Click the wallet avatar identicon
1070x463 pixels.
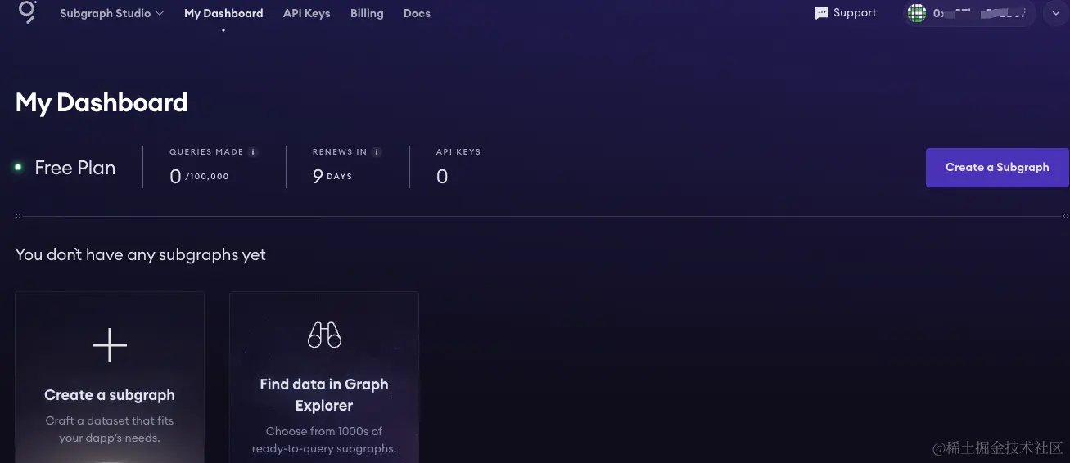(x=917, y=13)
